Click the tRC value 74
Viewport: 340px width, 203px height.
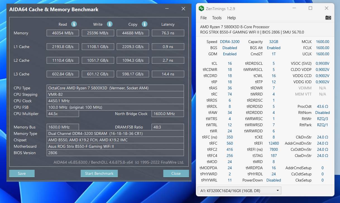pos(230,94)
